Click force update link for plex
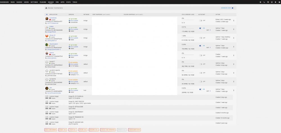 point(74,90)
